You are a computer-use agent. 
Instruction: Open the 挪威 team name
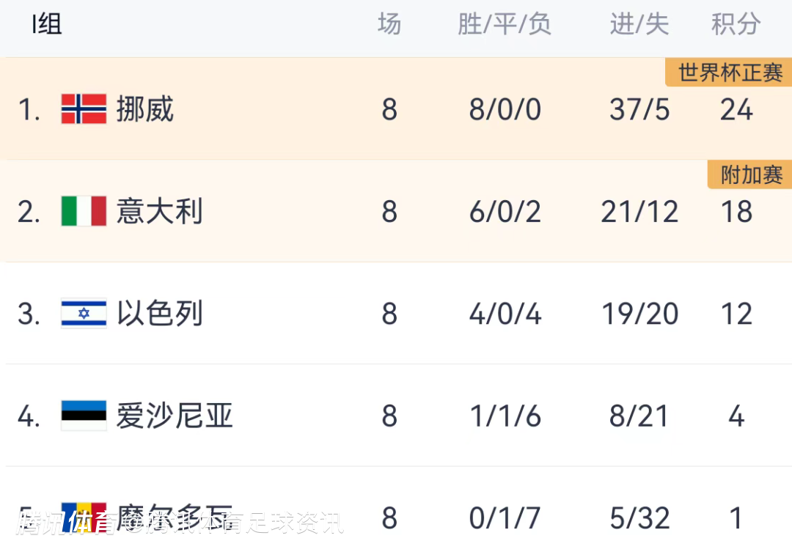pyautogui.click(x=145, y=109)
